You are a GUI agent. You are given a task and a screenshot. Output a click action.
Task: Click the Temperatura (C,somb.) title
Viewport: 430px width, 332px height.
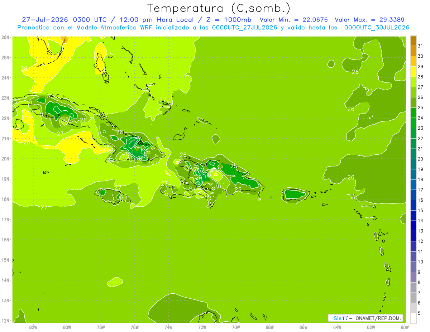(x=219, y=8)
